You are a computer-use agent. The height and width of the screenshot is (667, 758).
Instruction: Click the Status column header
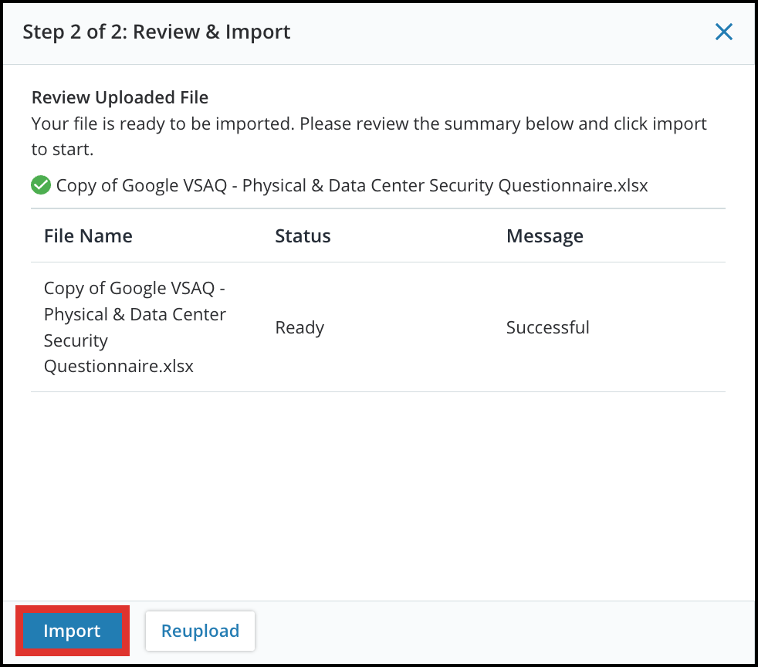pos(303,235)
